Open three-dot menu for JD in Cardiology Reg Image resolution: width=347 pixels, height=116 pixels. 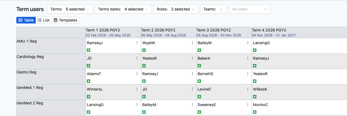coord(137,58)
